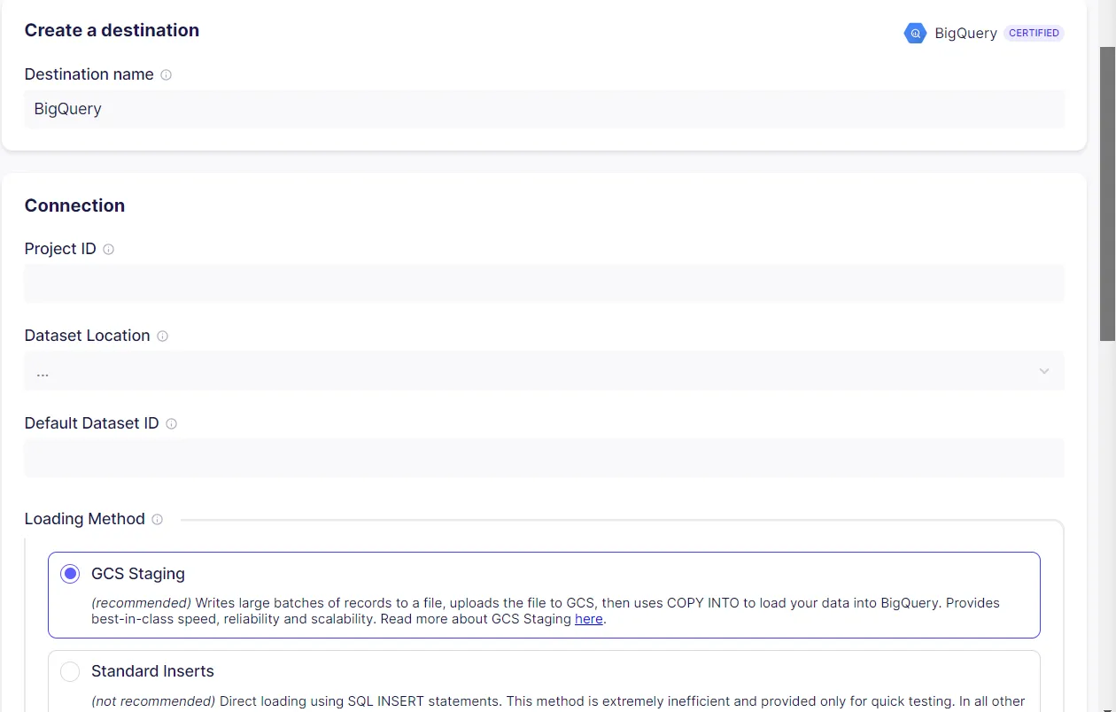The image size is (1116, 712).
Task: Click the BigQuery text beside the logo
Action: coord(965,34)
